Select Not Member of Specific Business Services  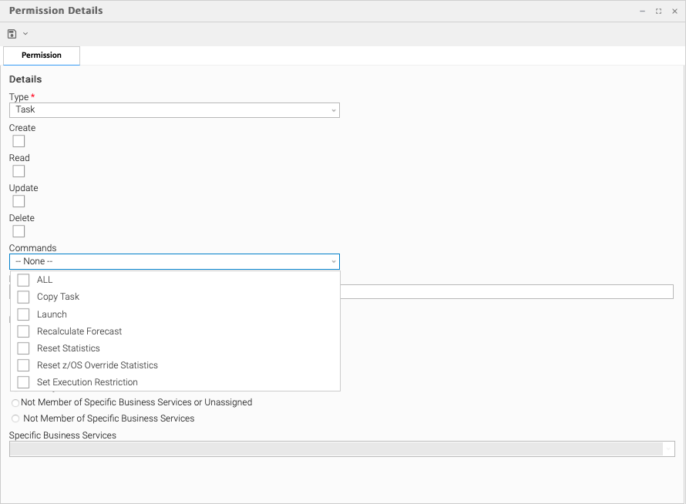15,418
